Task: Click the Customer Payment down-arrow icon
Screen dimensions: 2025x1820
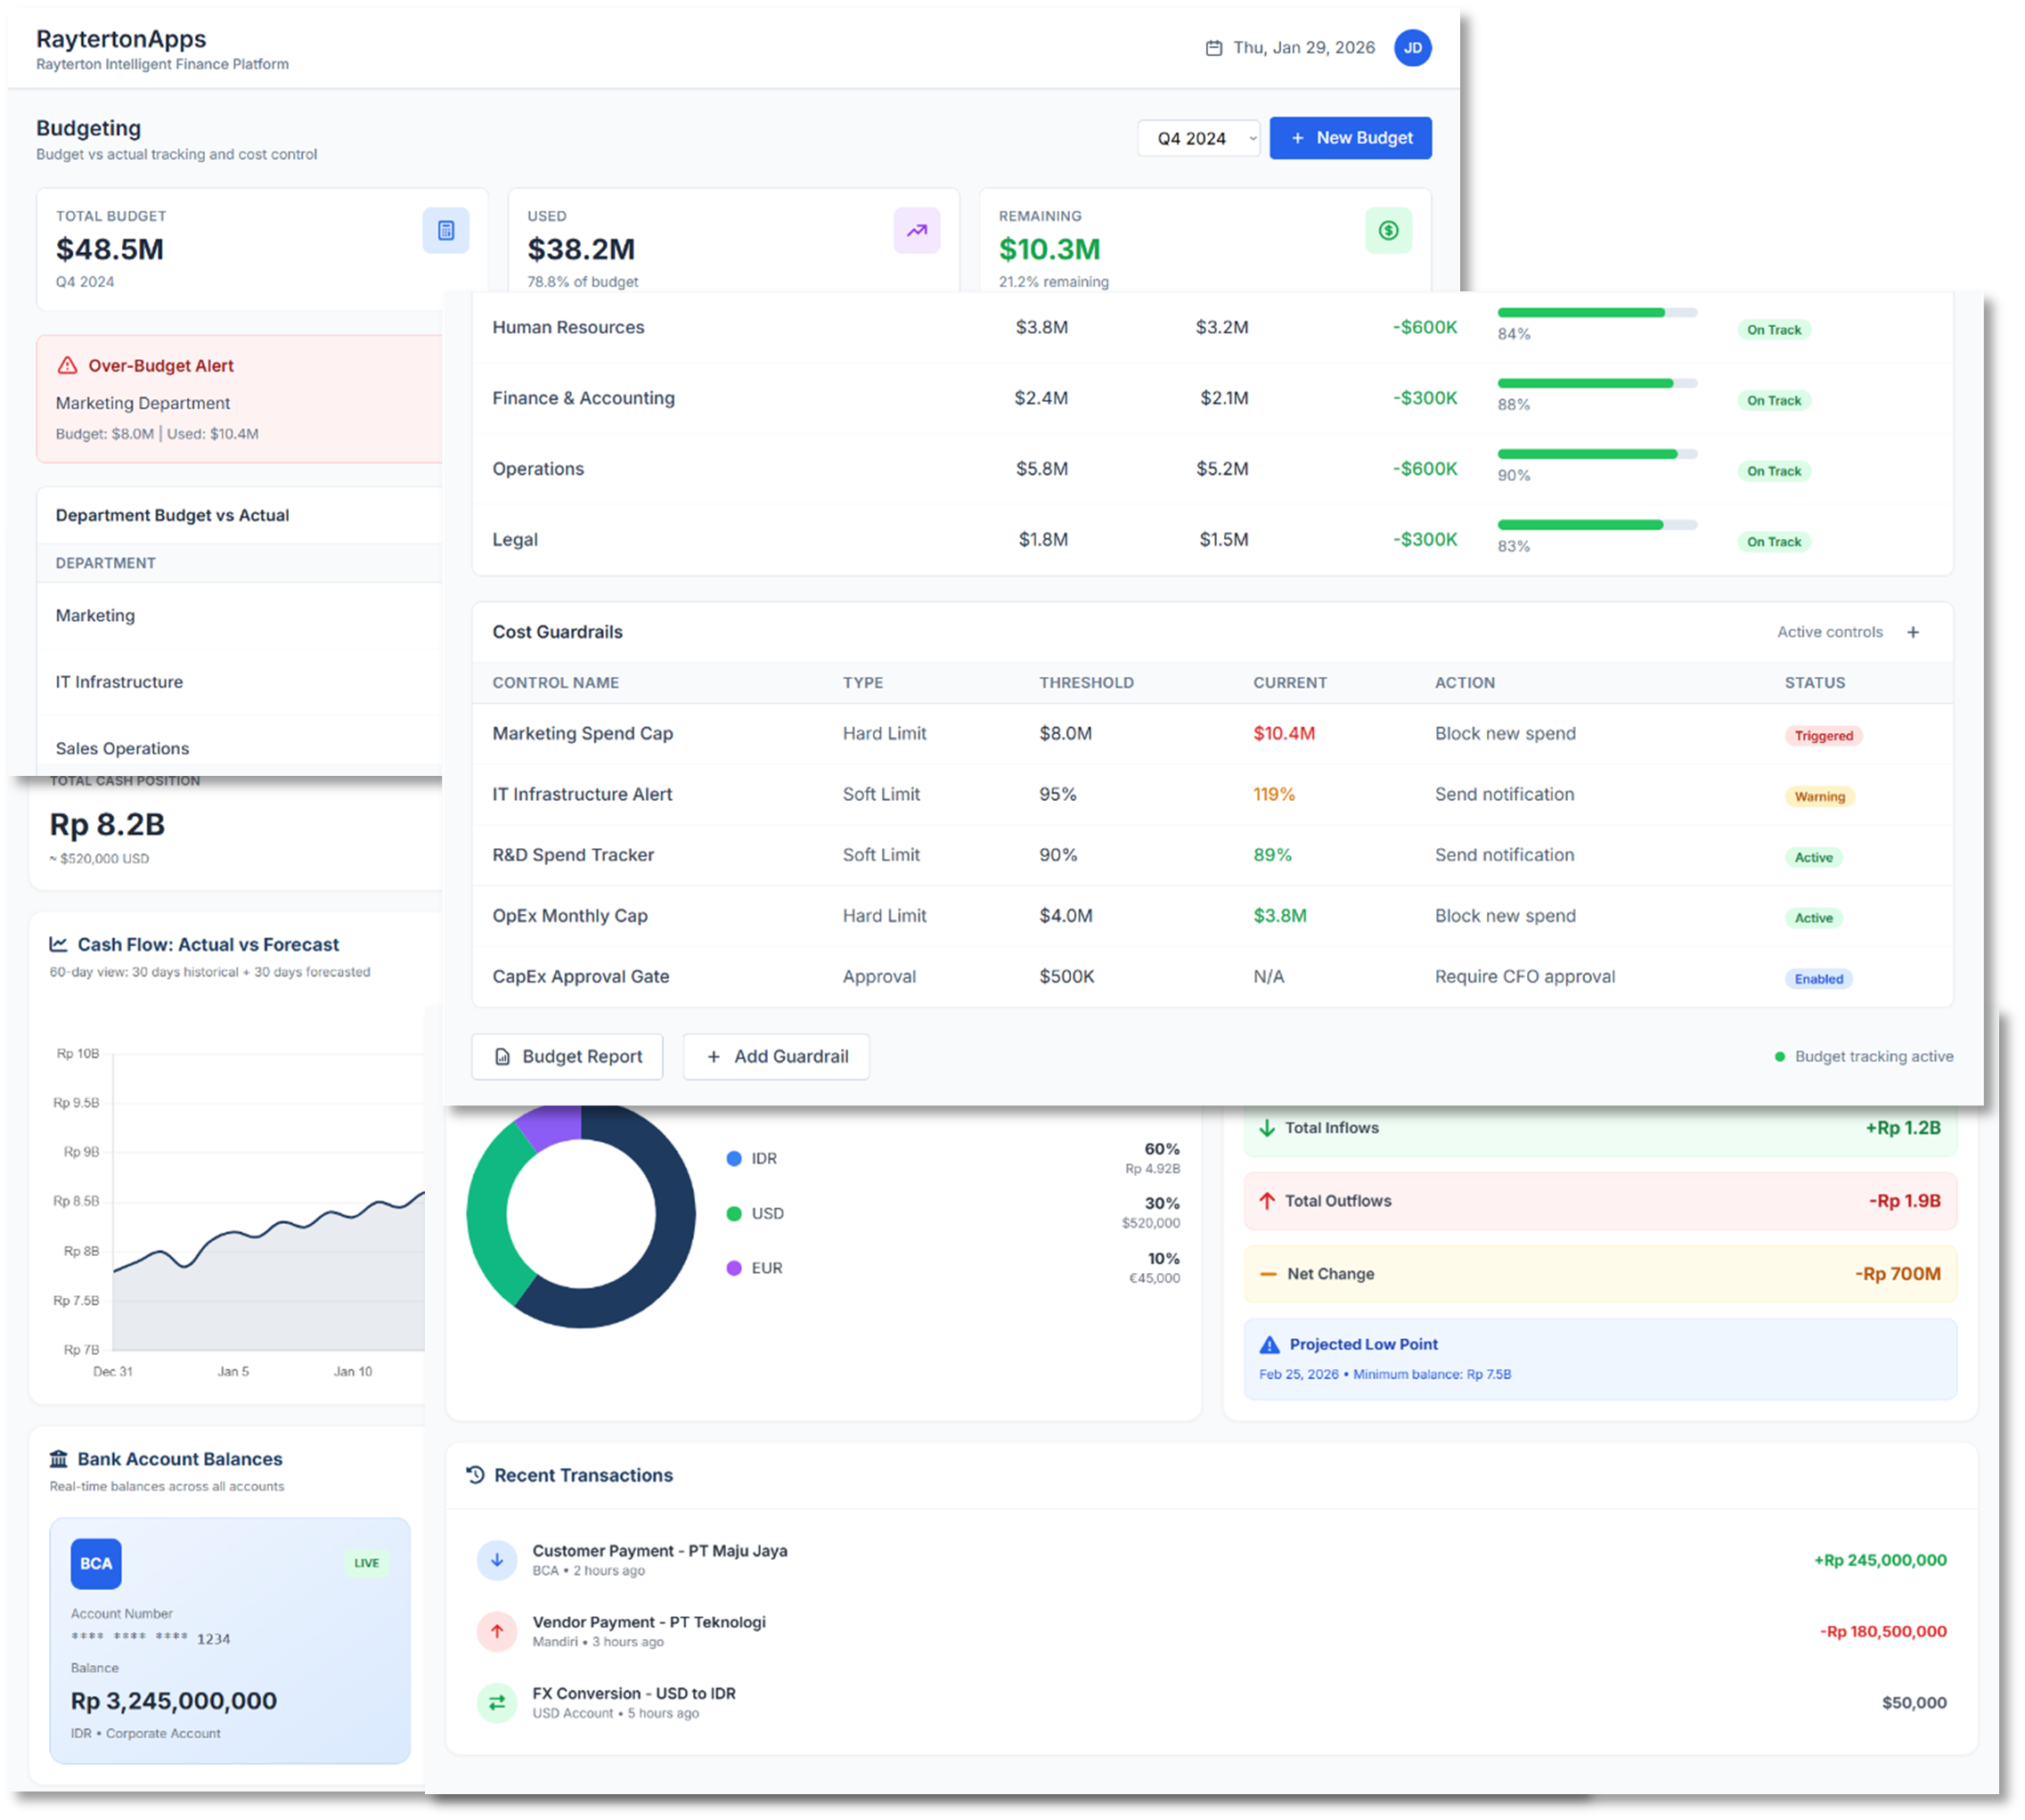Action: pos(497,1560)
